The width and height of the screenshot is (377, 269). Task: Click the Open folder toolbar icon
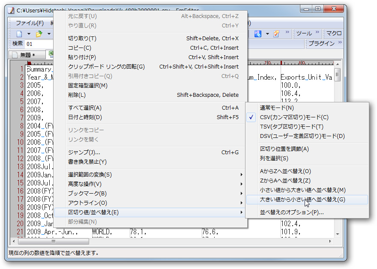coord(39,34)
